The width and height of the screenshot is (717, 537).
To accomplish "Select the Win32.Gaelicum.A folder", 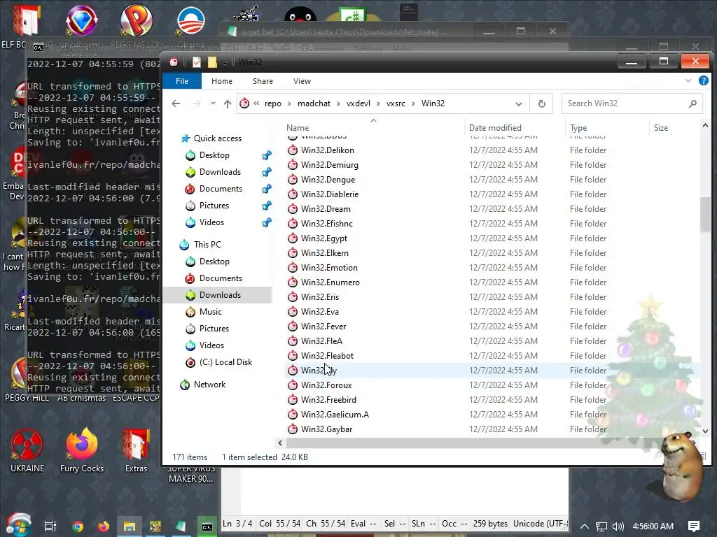I will pyautogui.click(x=334, y=414).
